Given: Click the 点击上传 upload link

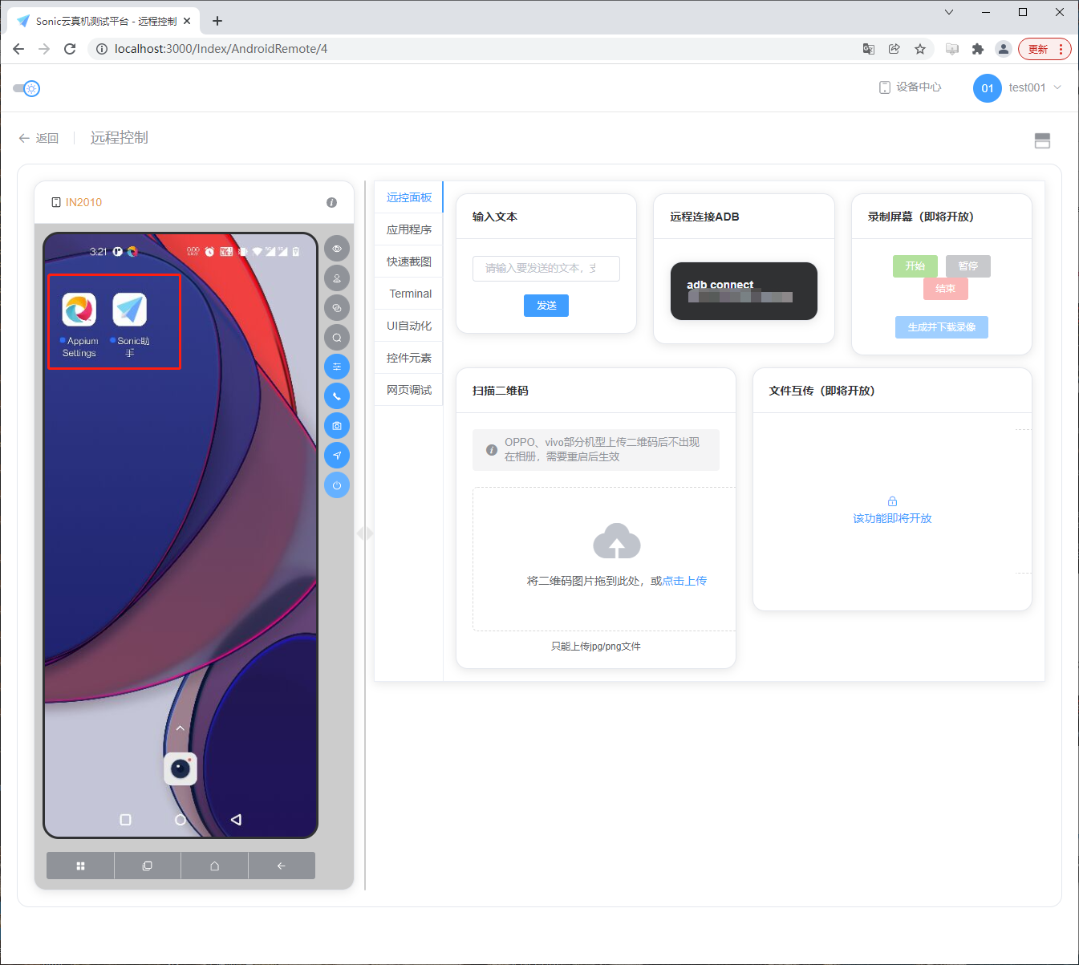Looking at the screenshot, I should 684,581.
